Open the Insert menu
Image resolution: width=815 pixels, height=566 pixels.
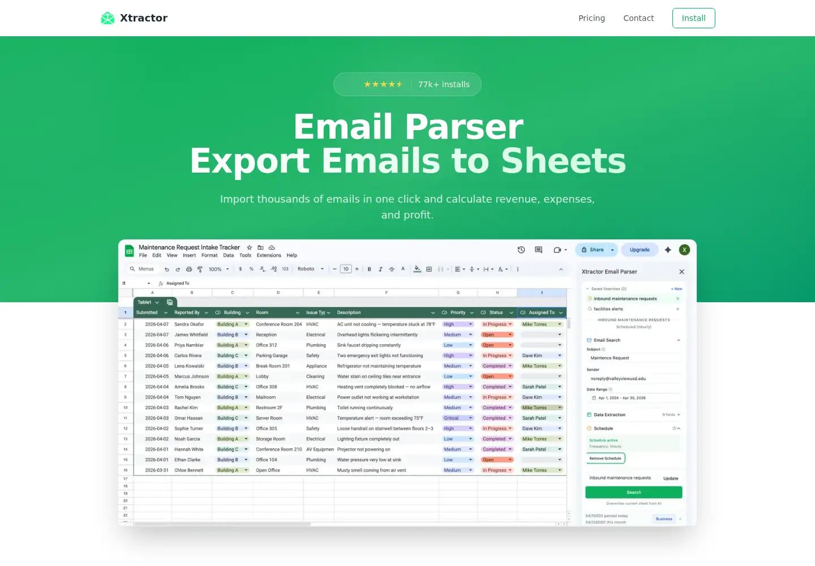(189, 255)
